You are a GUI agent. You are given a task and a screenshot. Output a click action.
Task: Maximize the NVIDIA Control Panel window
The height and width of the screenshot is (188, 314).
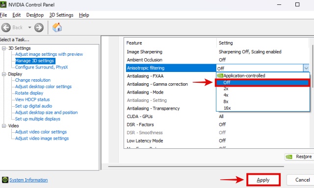tap(297, 4)
